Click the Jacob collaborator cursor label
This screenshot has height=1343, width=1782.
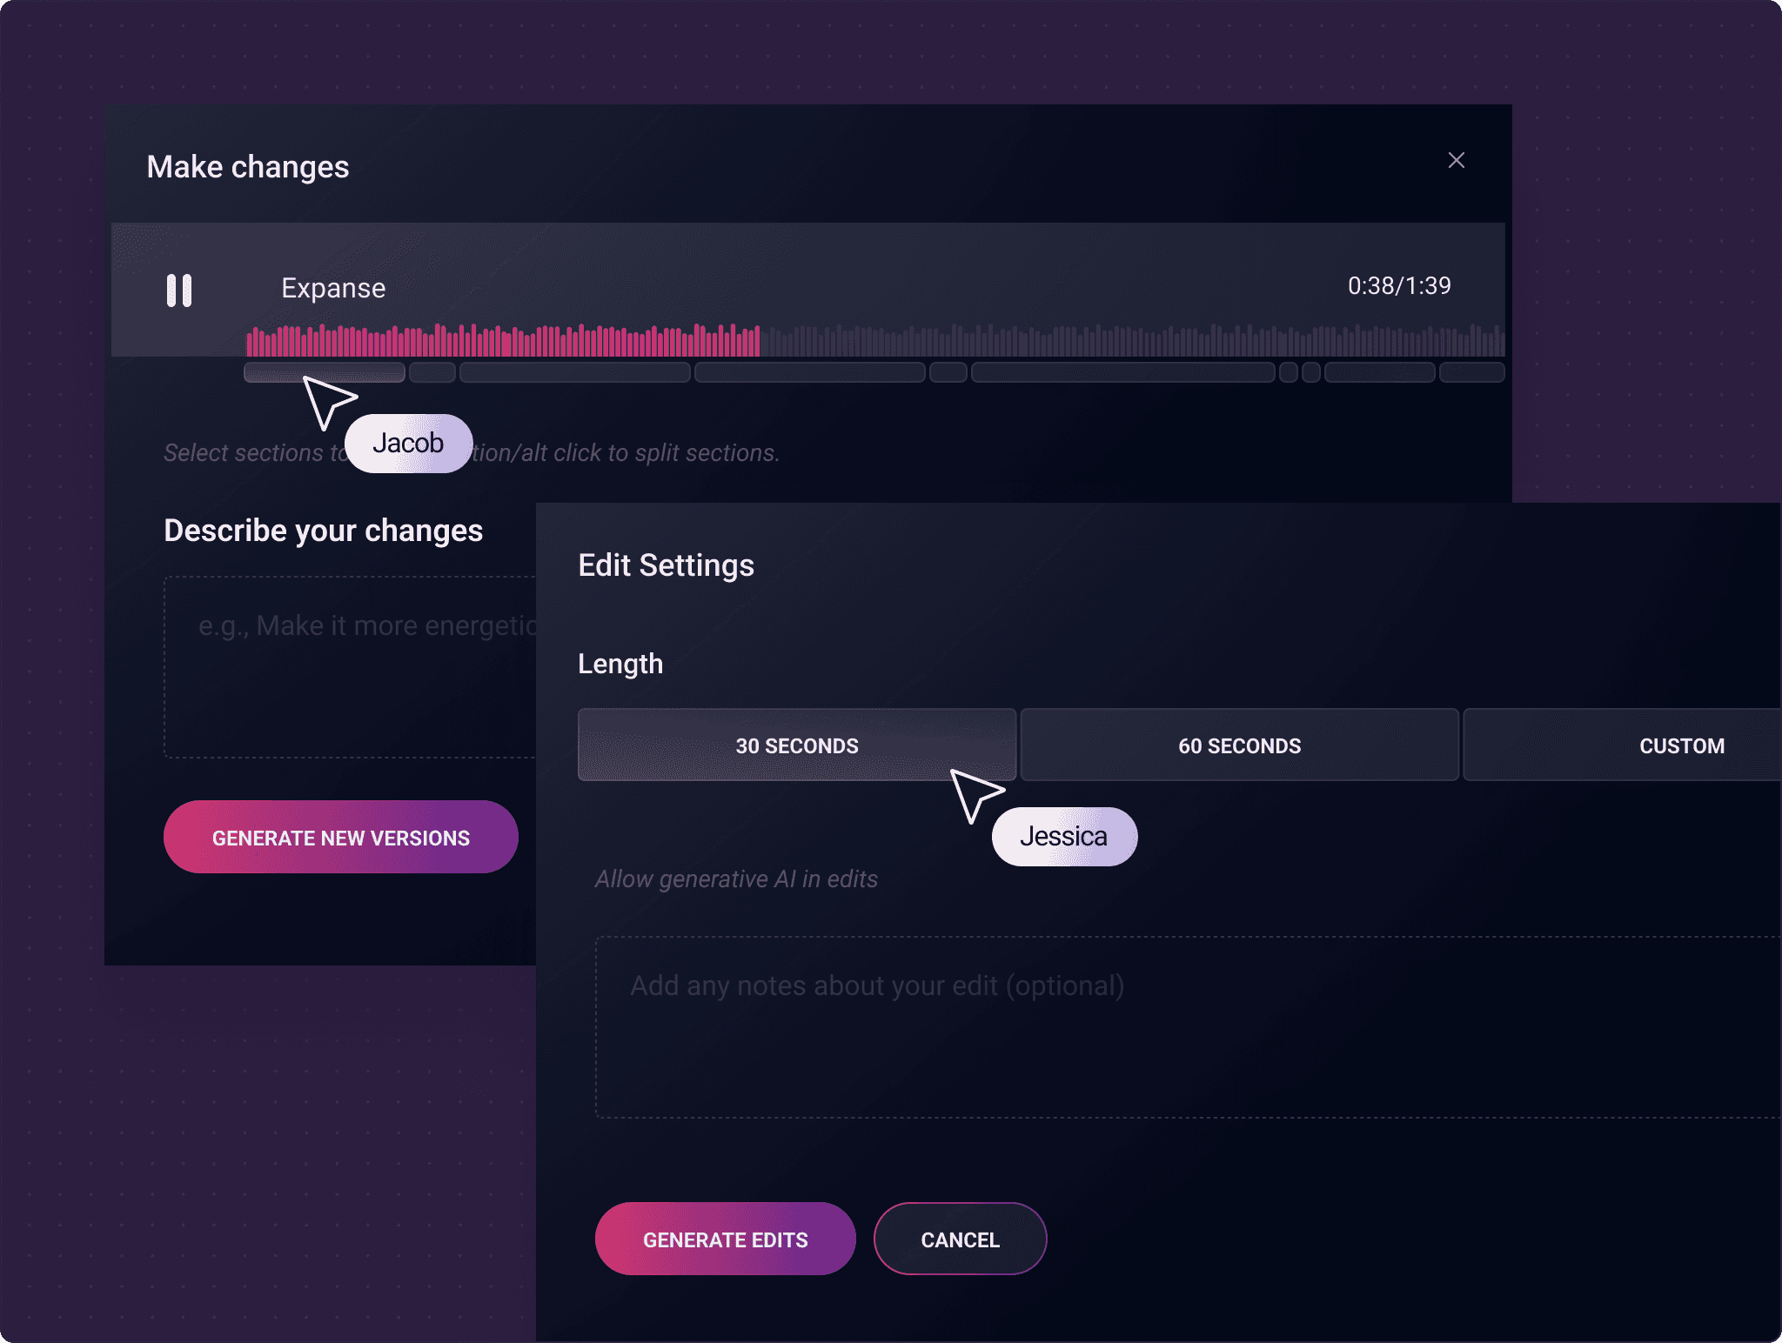(x=408, y=444)
